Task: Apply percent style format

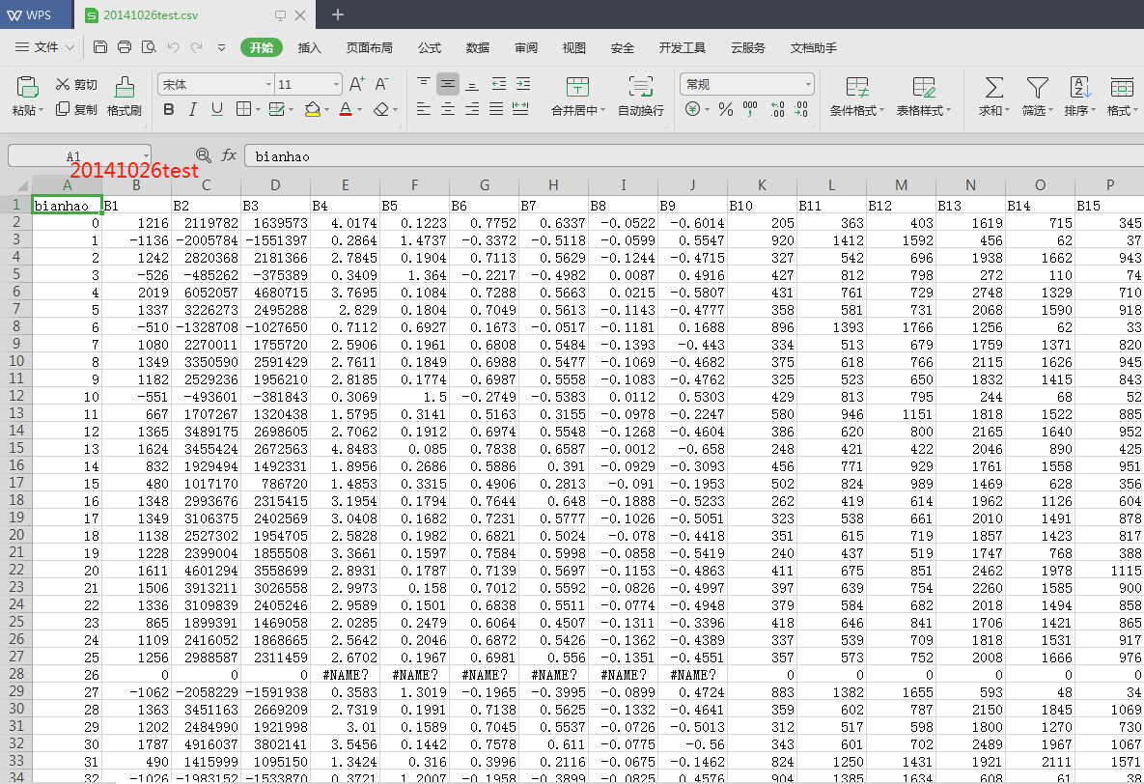Action: click(x=725, y=109)
